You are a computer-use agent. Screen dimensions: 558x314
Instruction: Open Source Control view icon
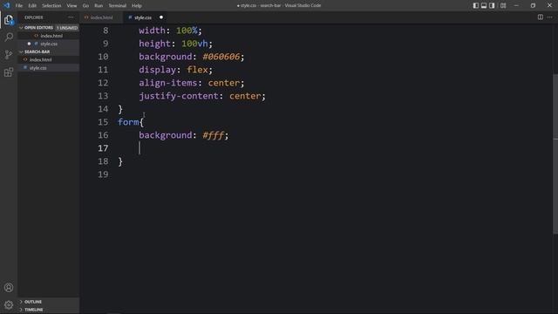click(x=9, y=54)
